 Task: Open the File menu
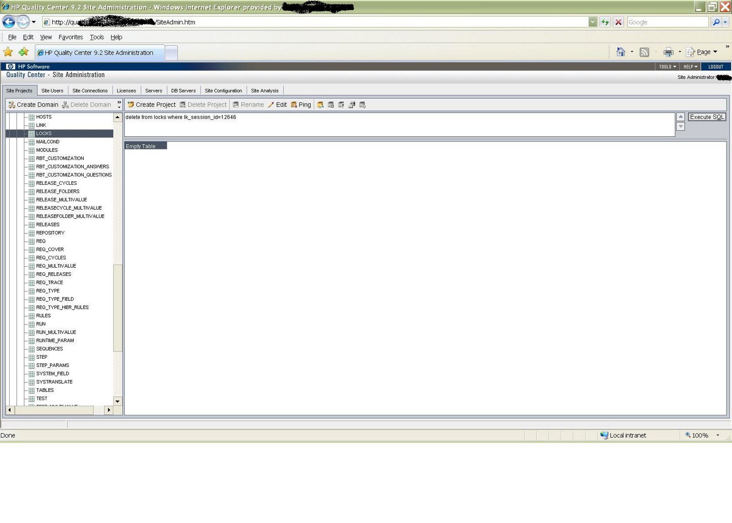click(12, 37)
